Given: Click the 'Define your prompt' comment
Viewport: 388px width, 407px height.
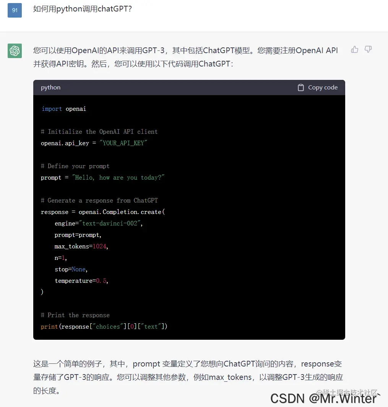Looking at the screenshot, I should pos(75,166).
